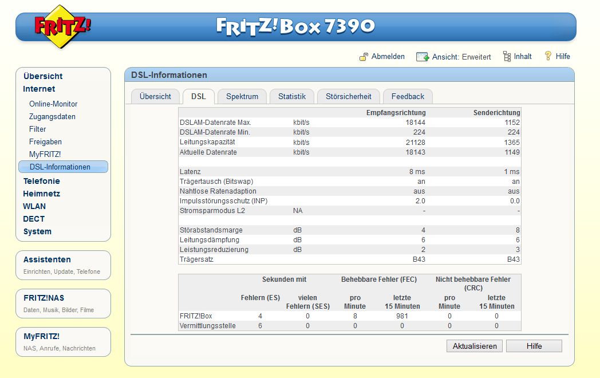Image resolution: width=600 pixels, height=378 pixels.
Task: Click the FRITZ! logo
Action: point(62,26)
